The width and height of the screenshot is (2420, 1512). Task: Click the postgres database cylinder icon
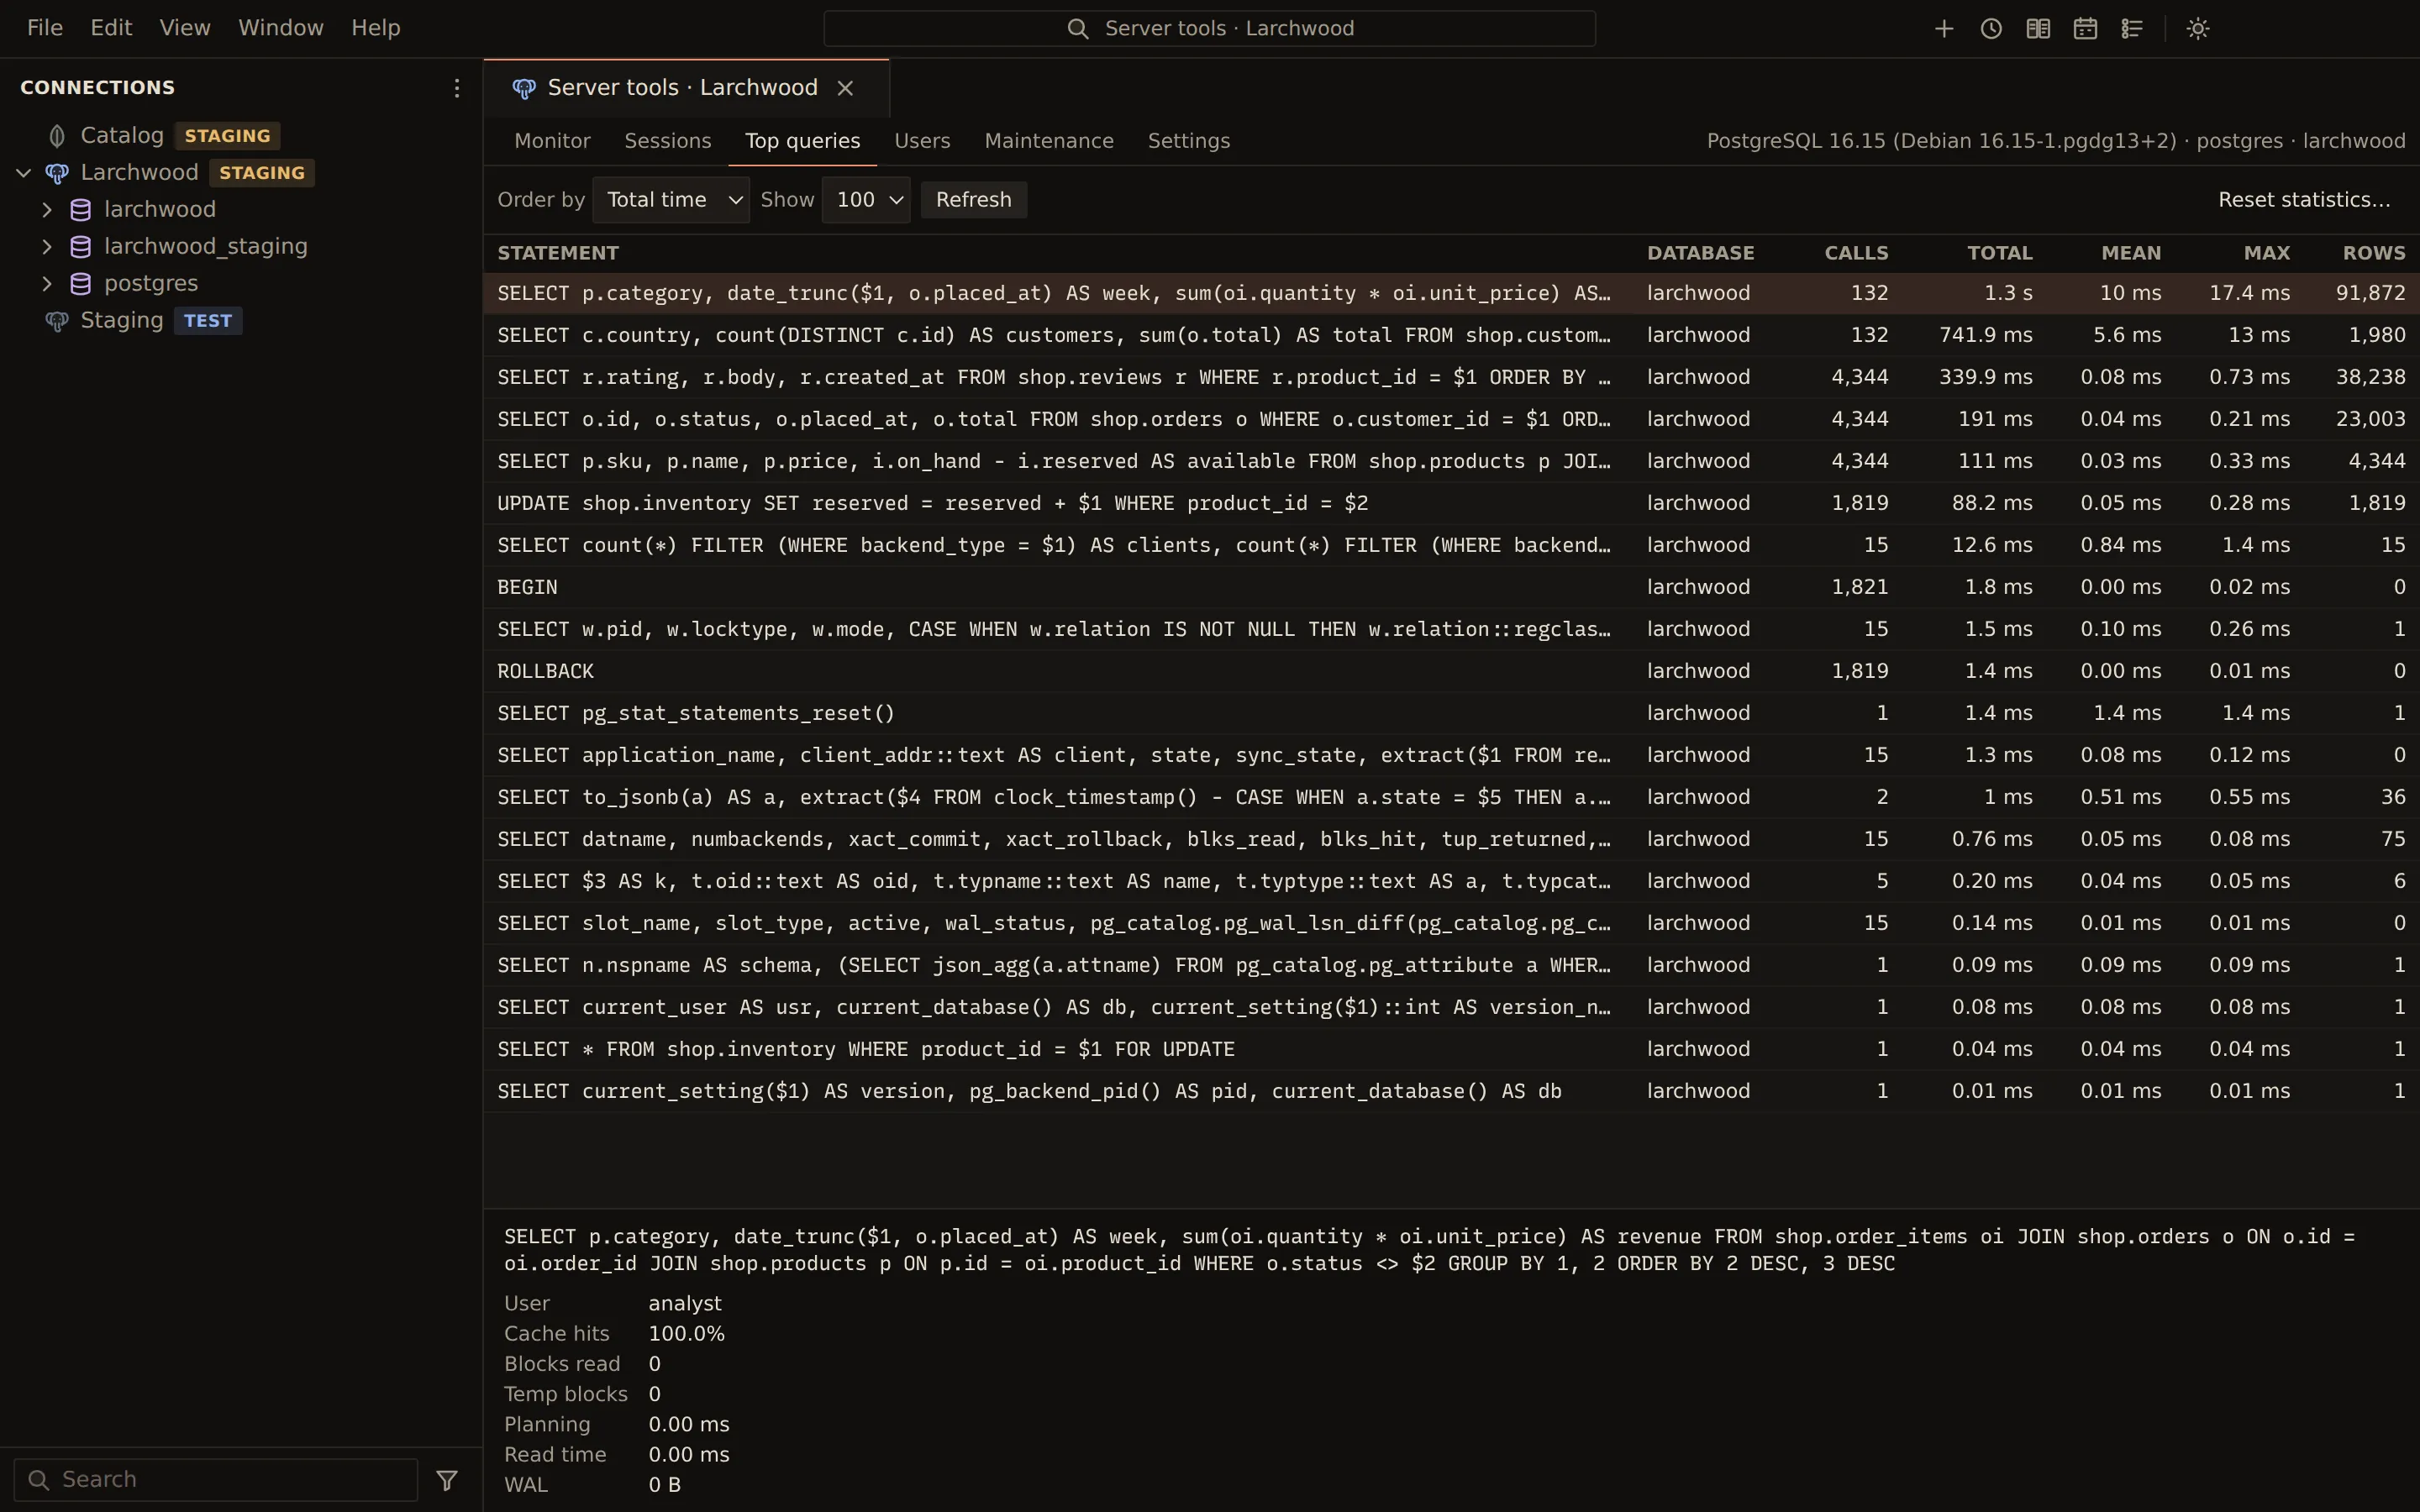click(81, 283)
